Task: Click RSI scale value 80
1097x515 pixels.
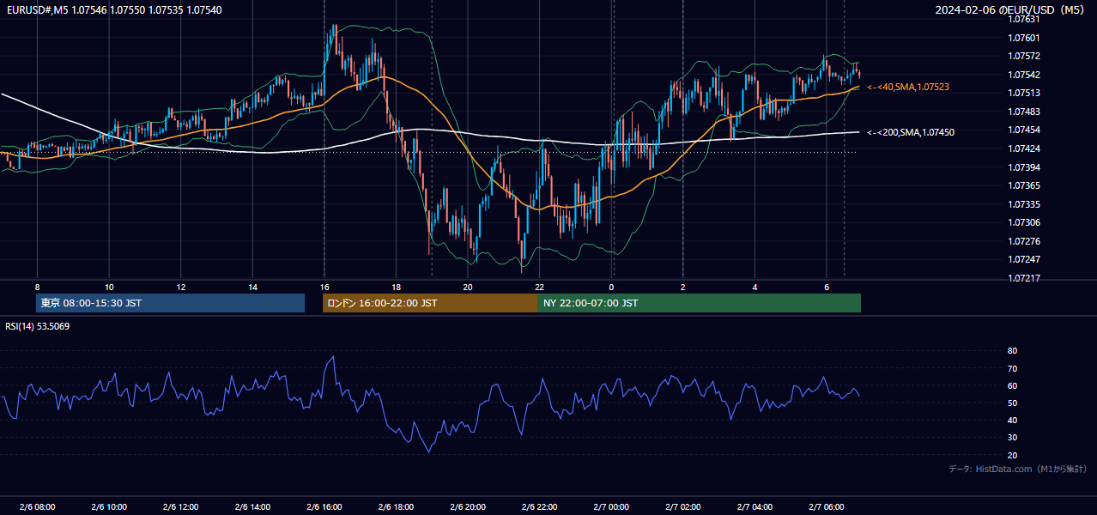Action: [x=1012, y=351]
